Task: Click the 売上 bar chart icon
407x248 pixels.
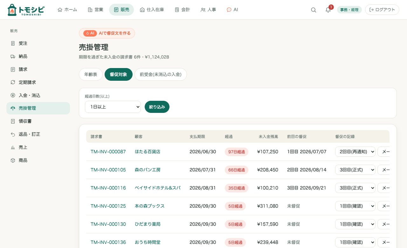Action: (13, 147)
